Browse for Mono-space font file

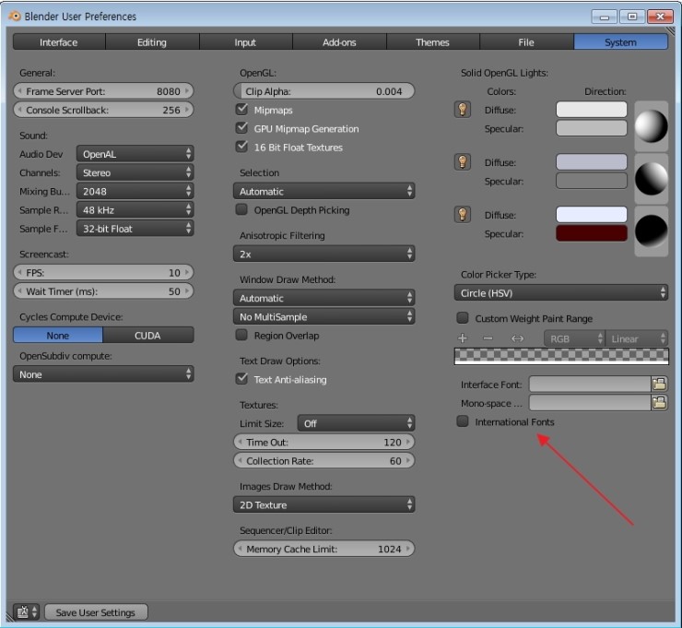(659, 403)
